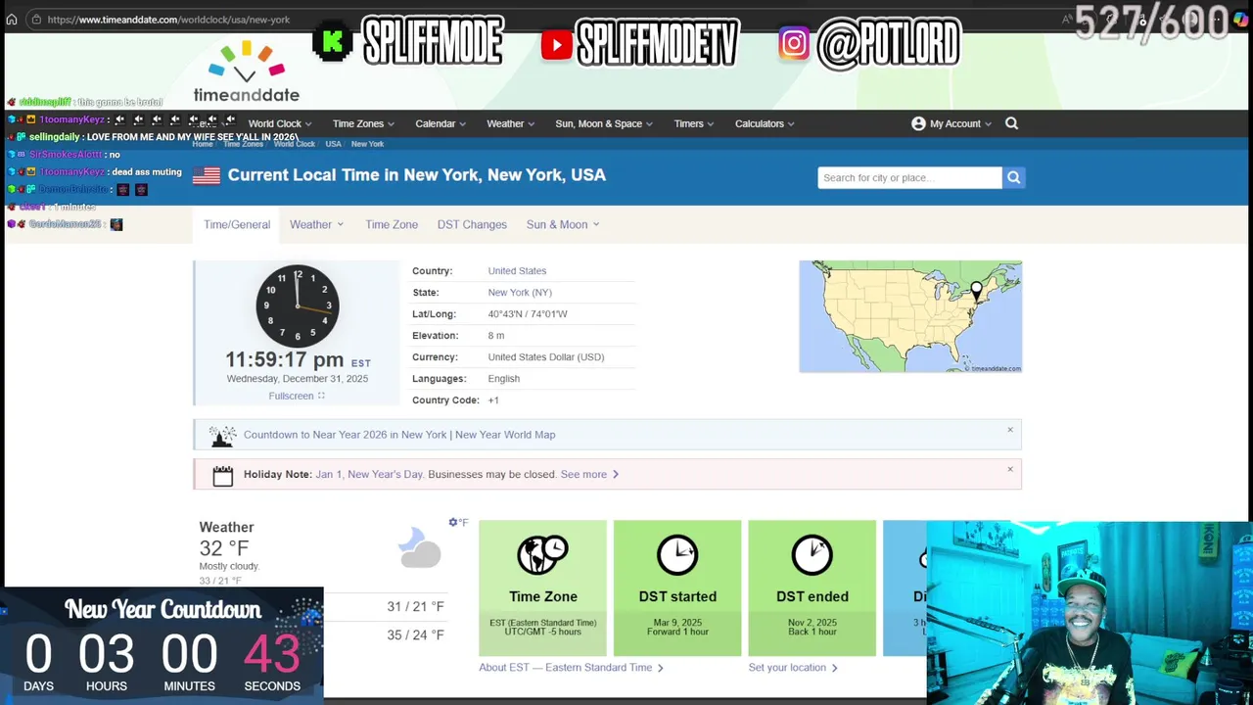Viewport: 1253px width, 705px height.
Task: Open the World Clock menu
Action: pos(280,123)
